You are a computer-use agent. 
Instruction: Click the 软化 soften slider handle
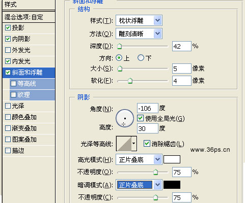click(x=130, y=81)
